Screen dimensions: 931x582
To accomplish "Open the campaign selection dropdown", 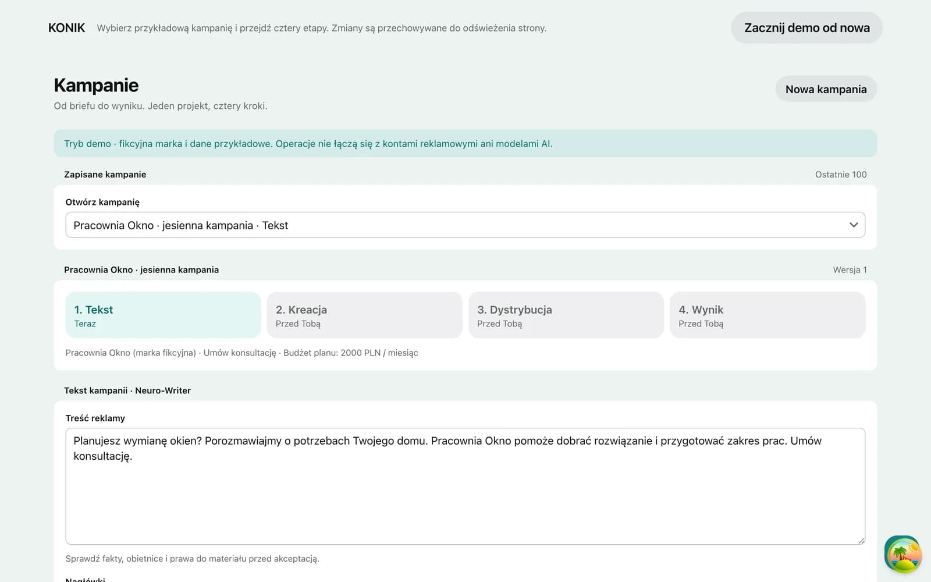I will click(x=465, y=225).
